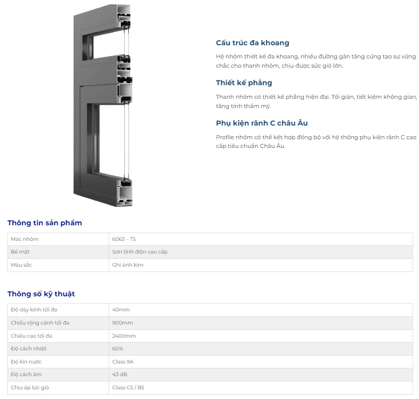Screen dimensions: 419x399
Task: Click the 'Bề mặt' row label
Action: tap(20, 252)
